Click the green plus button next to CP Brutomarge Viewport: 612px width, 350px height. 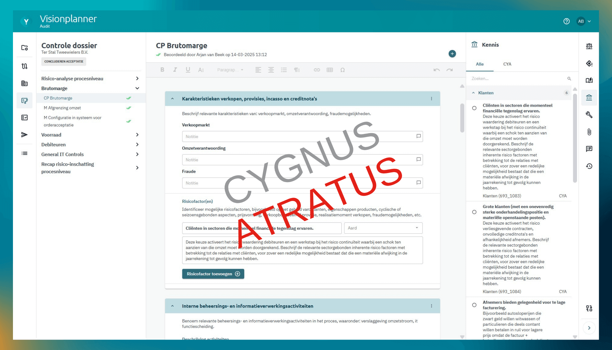(452, 53)
